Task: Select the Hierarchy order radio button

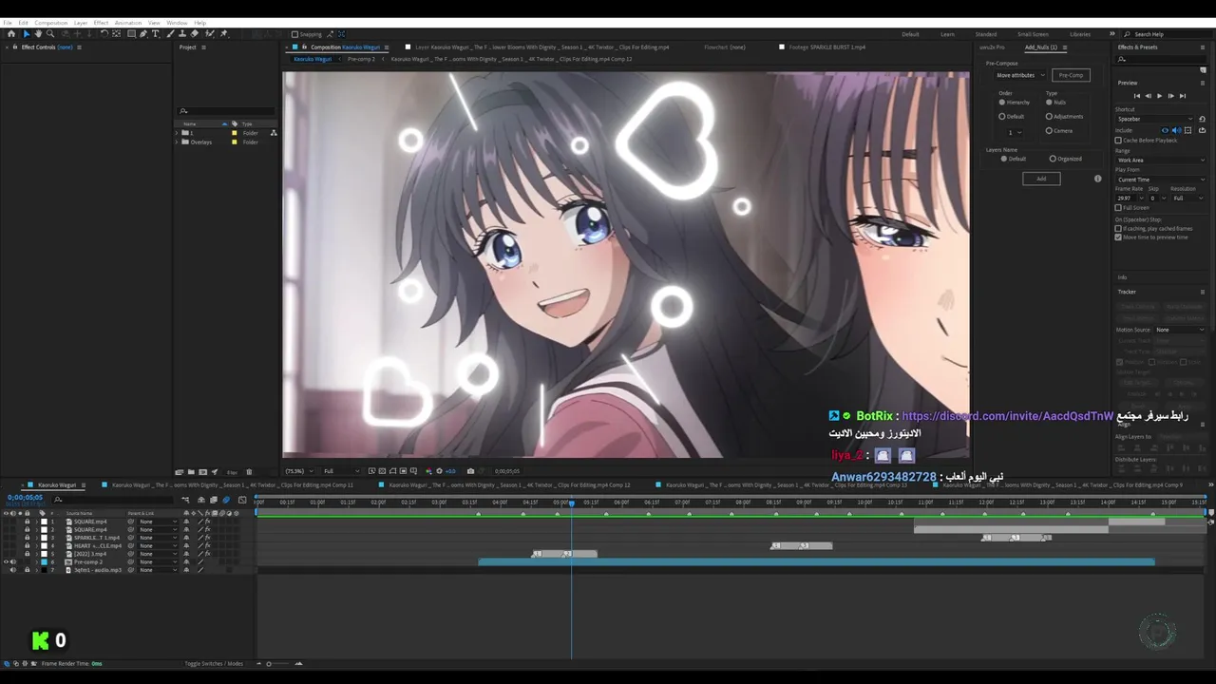Action: tap(1001, 103)
